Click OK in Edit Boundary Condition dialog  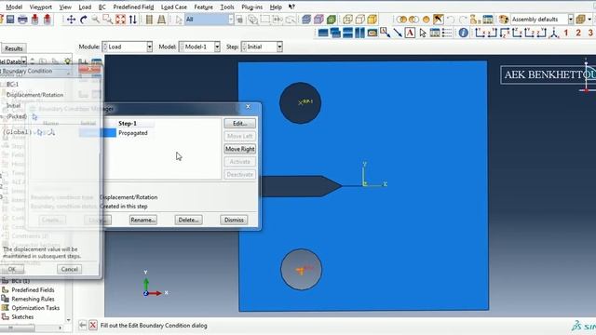pos(12,269)
